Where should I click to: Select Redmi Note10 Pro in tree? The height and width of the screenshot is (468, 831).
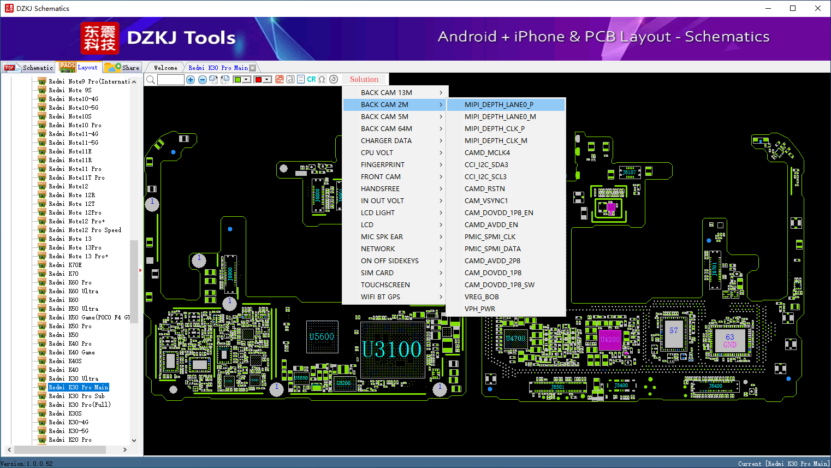coord(75,125)
